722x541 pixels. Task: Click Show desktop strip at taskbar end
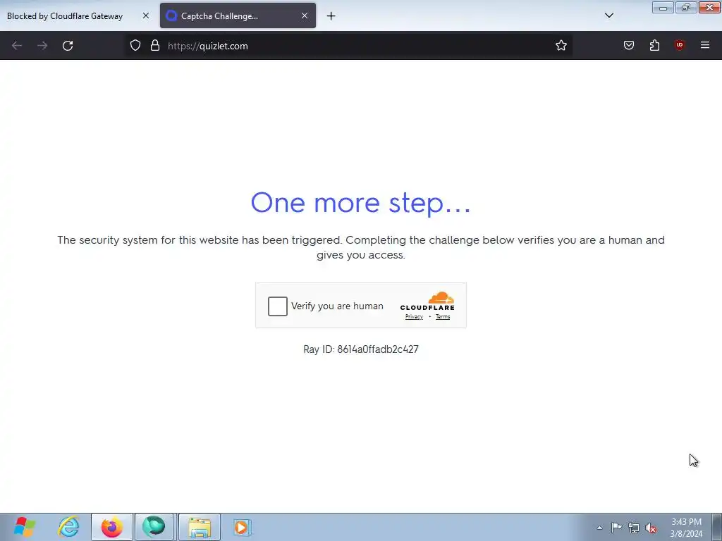click(x=717, y=527)
